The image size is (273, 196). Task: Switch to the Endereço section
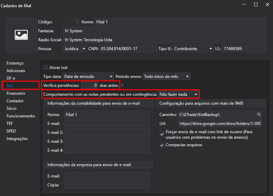click(15, 63)
